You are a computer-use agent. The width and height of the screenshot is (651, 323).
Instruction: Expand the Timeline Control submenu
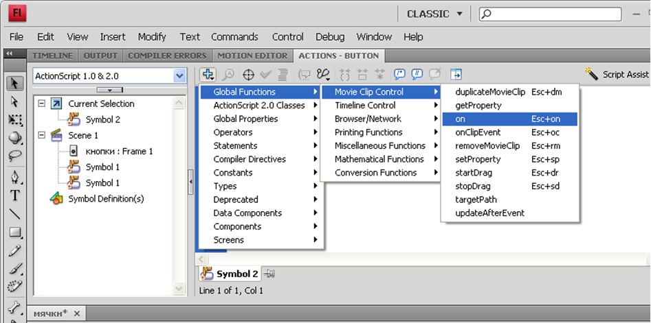381,105
